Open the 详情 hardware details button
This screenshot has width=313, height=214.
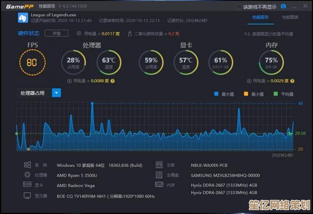coord(57,33)
